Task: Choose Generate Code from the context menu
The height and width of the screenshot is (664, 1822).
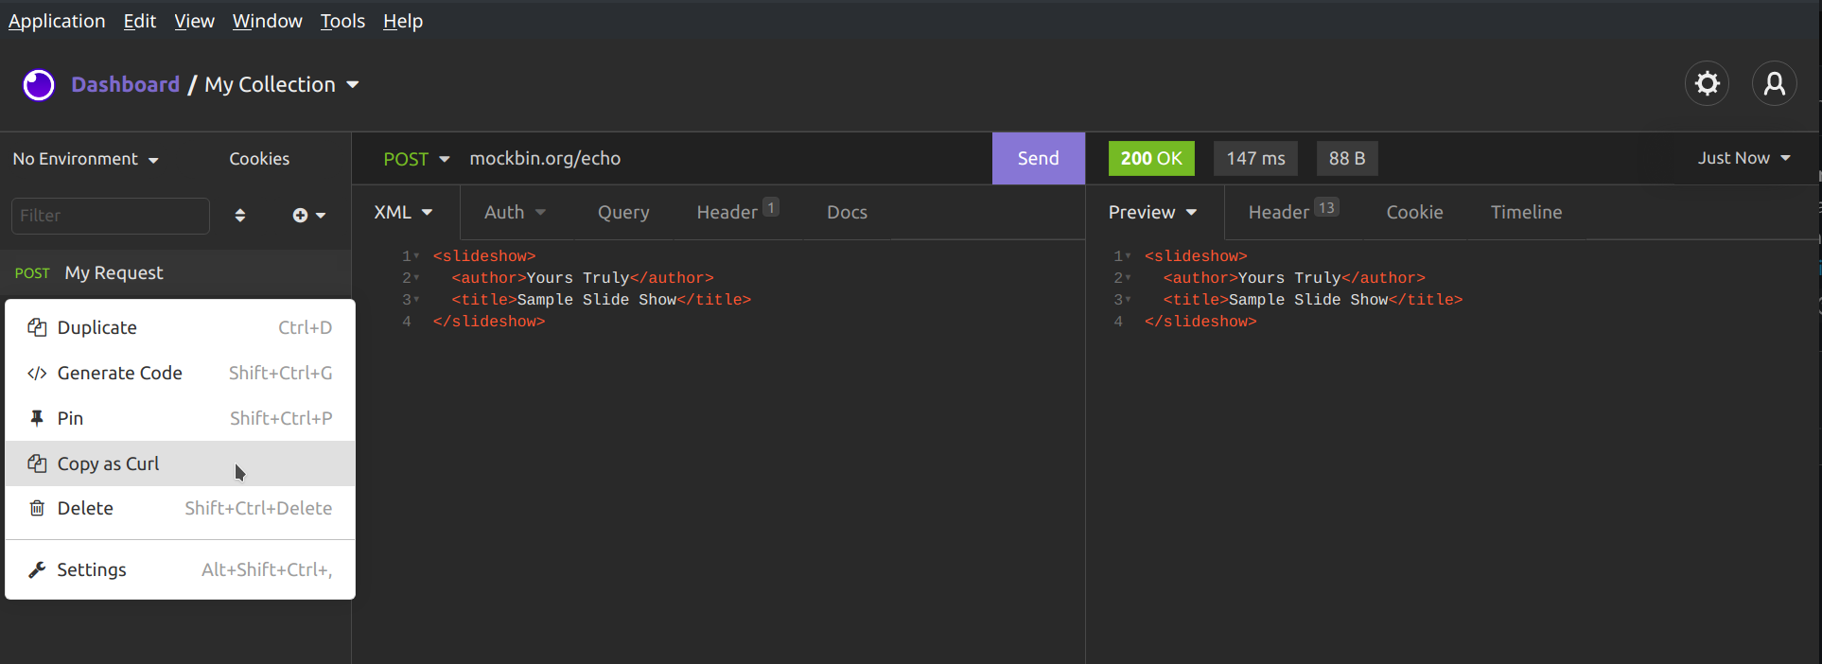Action: tap(180, 373)
